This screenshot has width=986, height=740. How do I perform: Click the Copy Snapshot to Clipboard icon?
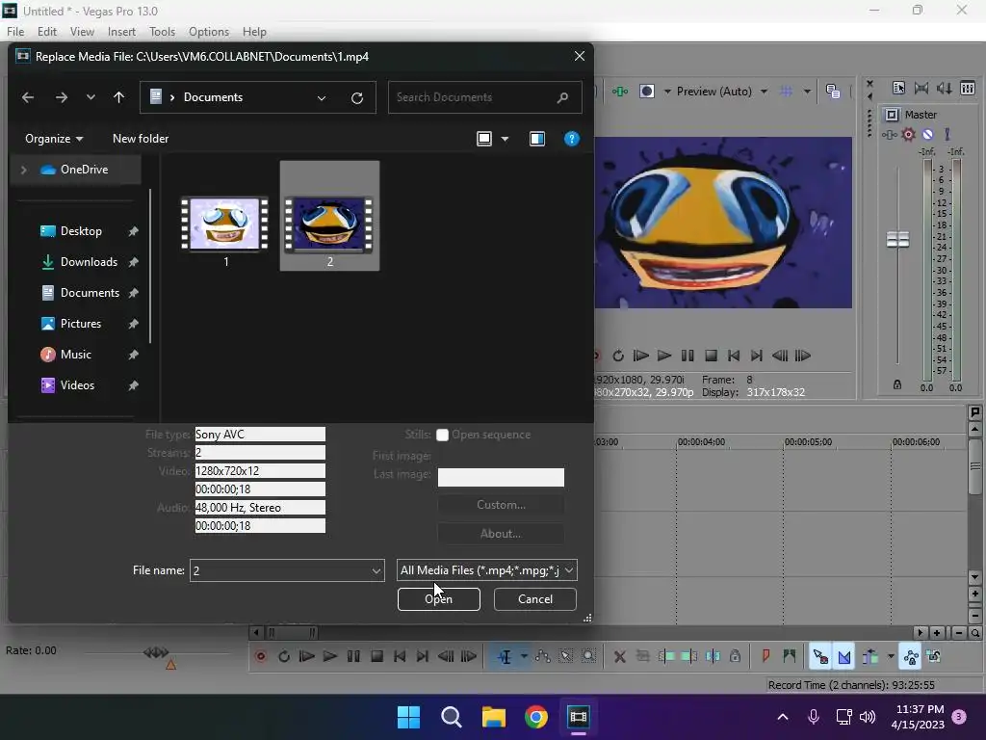pyautogui.click(x=833, y=92)
